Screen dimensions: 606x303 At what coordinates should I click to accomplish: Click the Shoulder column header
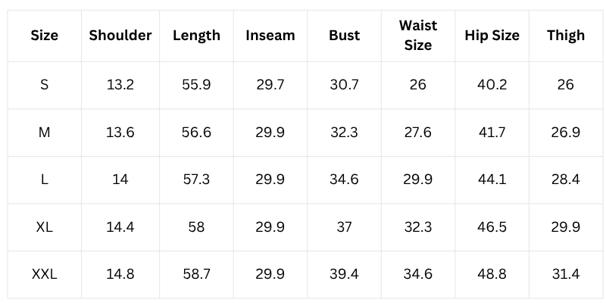(x=120, y=36)
